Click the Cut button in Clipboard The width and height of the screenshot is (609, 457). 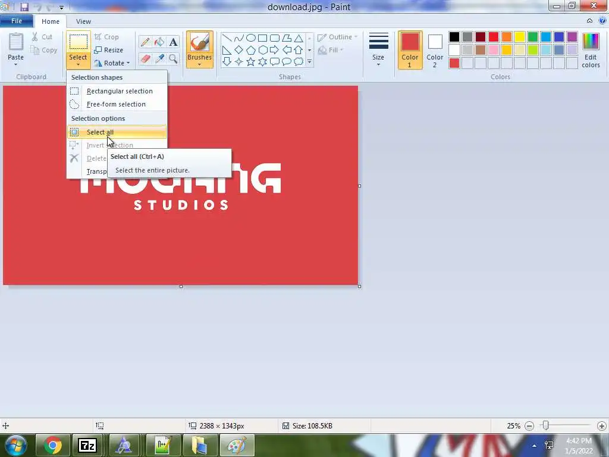pos(42,37)
